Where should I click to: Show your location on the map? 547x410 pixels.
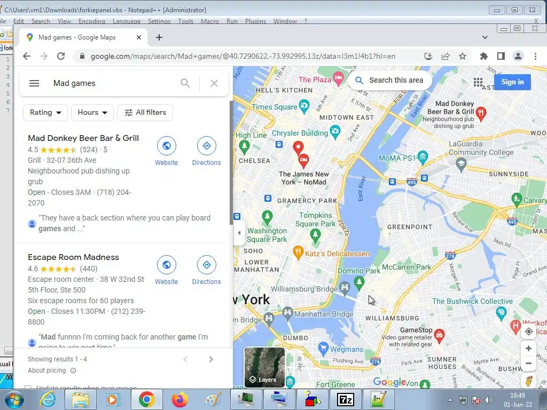528,332
